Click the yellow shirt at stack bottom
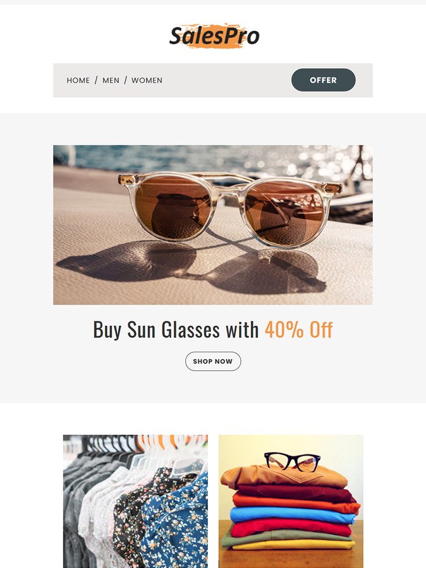Viewport: 426px width, 568px height. [x=294, y=545]
